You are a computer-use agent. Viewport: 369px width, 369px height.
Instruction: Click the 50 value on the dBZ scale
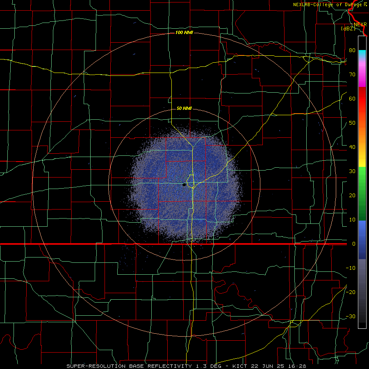pos(352,123)
